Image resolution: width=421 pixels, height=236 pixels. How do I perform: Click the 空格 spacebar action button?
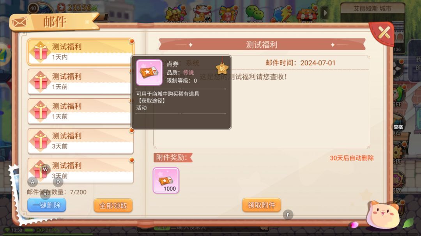(398, 127)
